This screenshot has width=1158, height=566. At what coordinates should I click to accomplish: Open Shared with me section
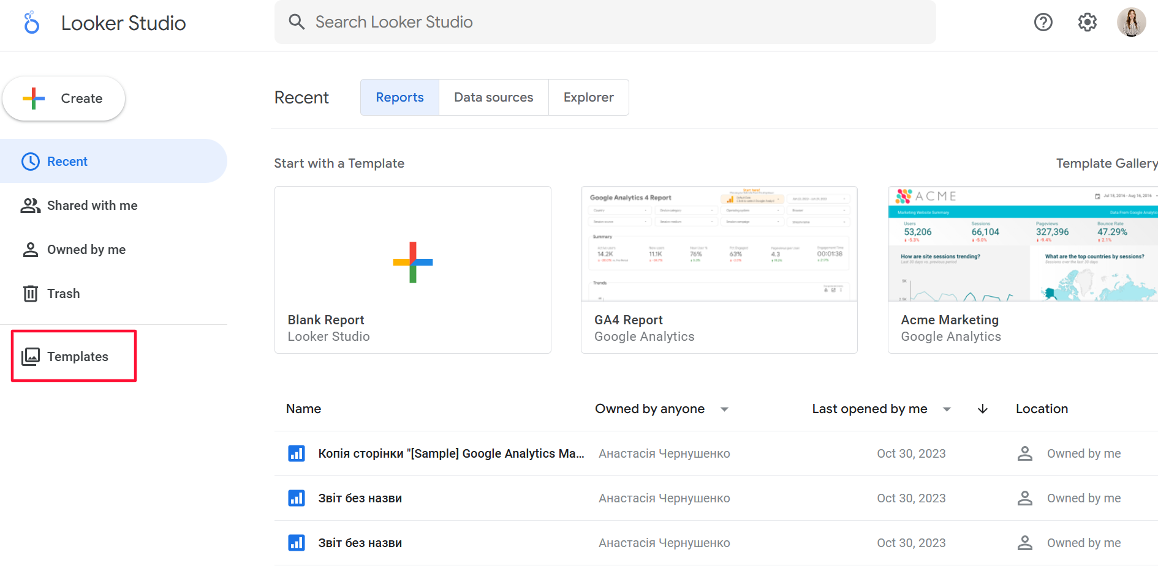(x=92, y=206)
